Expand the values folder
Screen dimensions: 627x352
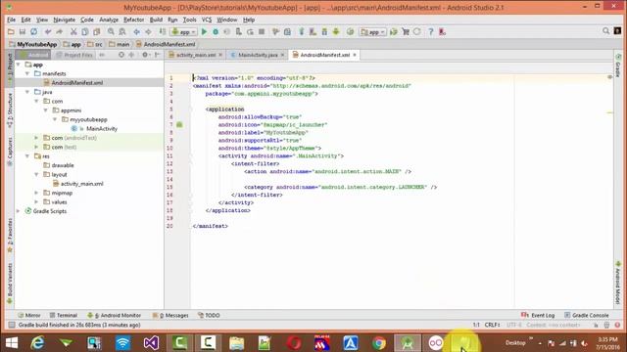tap(36, 202)
